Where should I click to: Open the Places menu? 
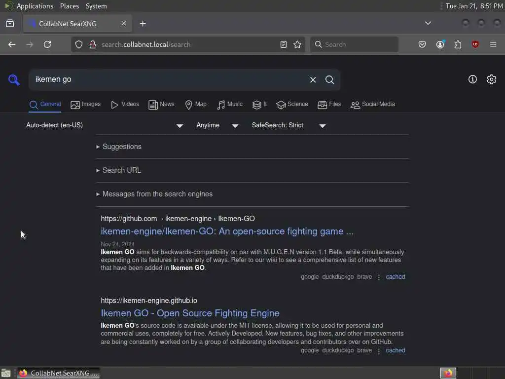[x=69, y=6]
